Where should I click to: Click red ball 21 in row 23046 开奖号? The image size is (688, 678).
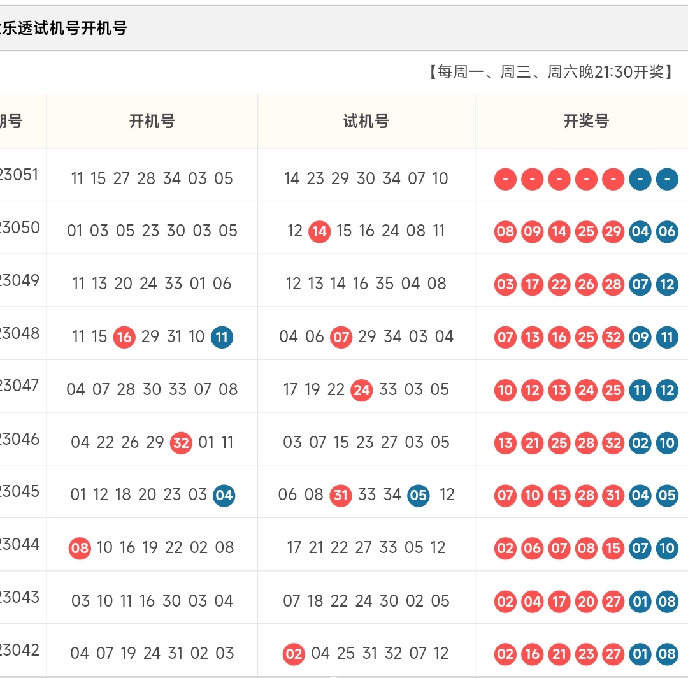coord(532,443)
